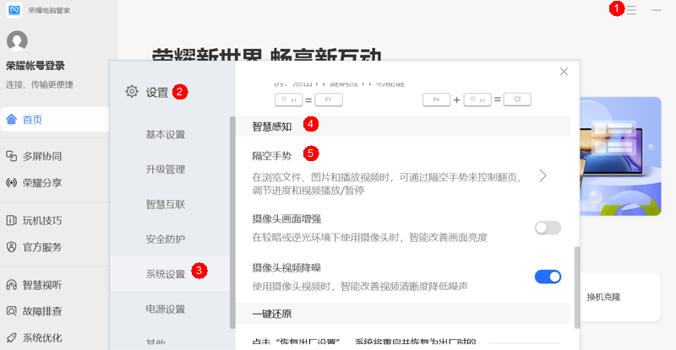Viewport: 676px width, 350px height.
Task: Click the user avatar icon
Action: pos(17,40)
